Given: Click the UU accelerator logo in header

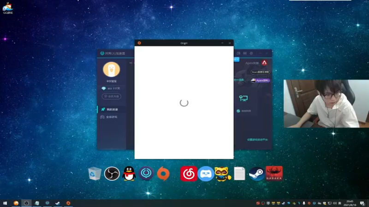Looking at the screenshot, I should click(102, 53).
